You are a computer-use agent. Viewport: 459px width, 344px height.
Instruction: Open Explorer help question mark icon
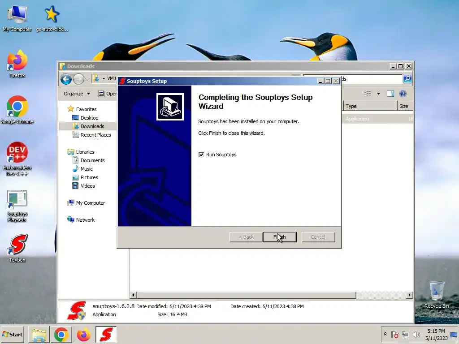(403, 94)
